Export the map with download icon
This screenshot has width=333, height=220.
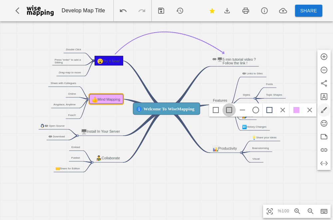pyautogui.click(x=227, y=11)
